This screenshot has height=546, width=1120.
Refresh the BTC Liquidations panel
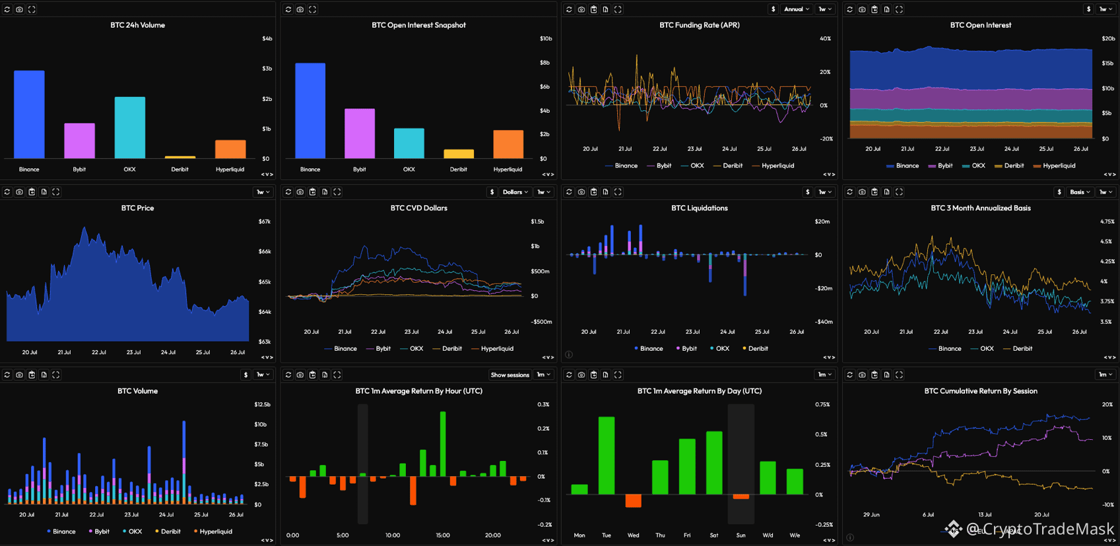coord(569,192)
